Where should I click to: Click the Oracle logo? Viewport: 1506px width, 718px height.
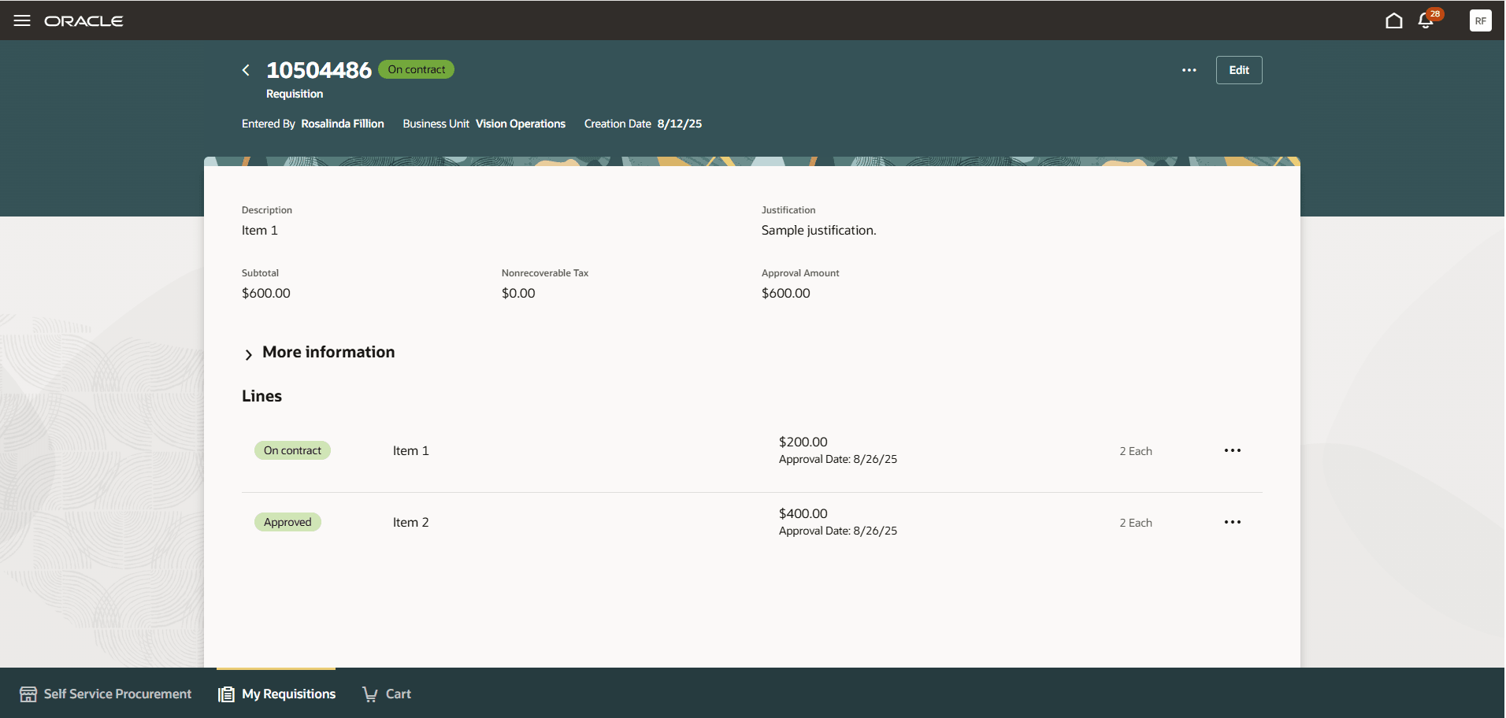[x=84, y=21]
